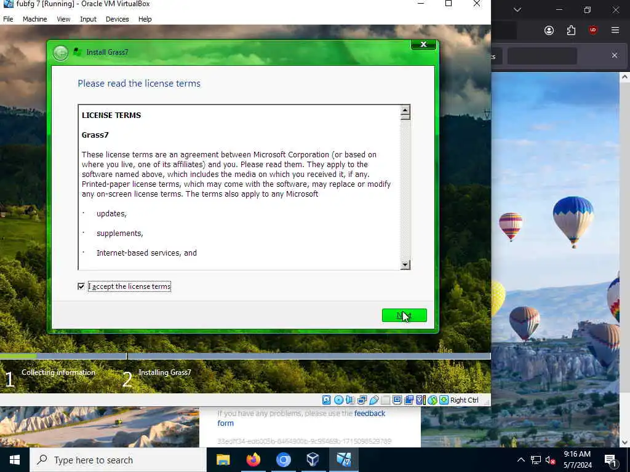
Task: Open File Explorer from the taskbar
Action: pos(223,460)
